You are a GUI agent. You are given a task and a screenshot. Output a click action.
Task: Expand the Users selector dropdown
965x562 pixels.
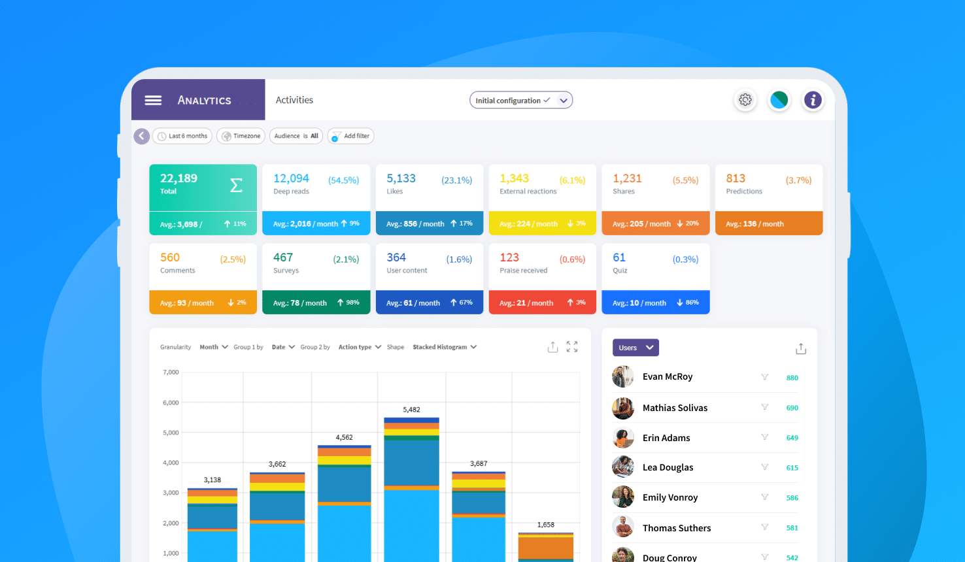pos(635,348)
